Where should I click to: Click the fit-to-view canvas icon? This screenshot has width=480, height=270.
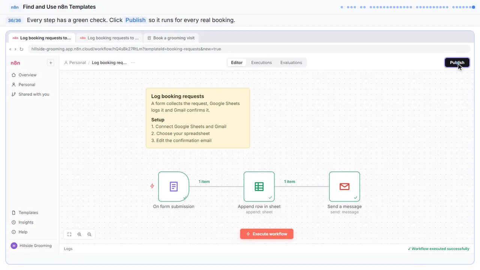click(x=69, y=234)
